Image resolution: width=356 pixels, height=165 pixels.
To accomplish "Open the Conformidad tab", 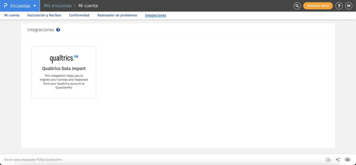I will click(79, 15).
